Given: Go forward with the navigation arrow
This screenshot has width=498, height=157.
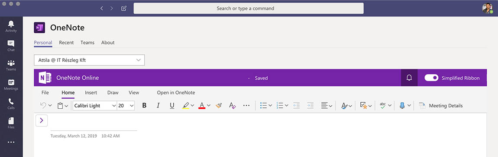Looking at the screenshot, I should click(x=111, y=8).
